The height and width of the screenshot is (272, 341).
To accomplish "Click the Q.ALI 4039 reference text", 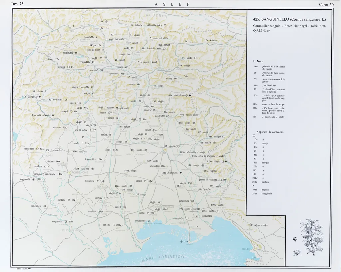I will tap(261, 31).
